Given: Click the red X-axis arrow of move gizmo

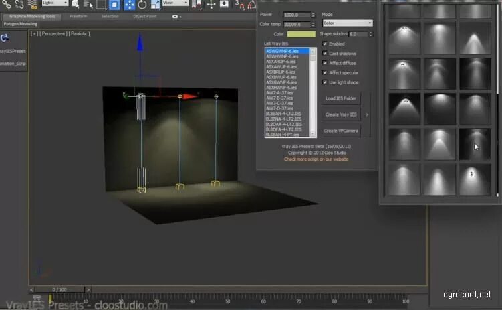Looking at the screenshot, I should [x=190, y=96].
